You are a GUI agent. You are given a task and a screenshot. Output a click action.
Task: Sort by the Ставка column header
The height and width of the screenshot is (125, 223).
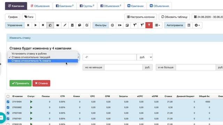tap(168, 96)
